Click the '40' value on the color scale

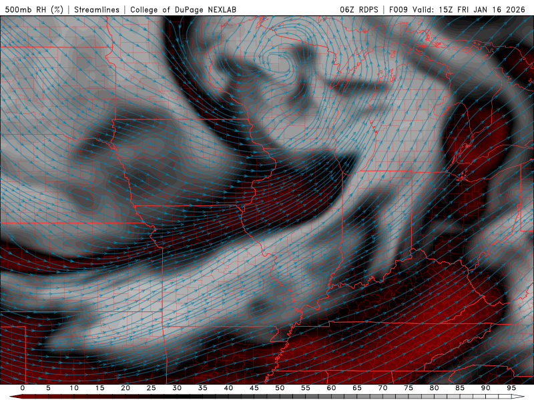(228, 388)
